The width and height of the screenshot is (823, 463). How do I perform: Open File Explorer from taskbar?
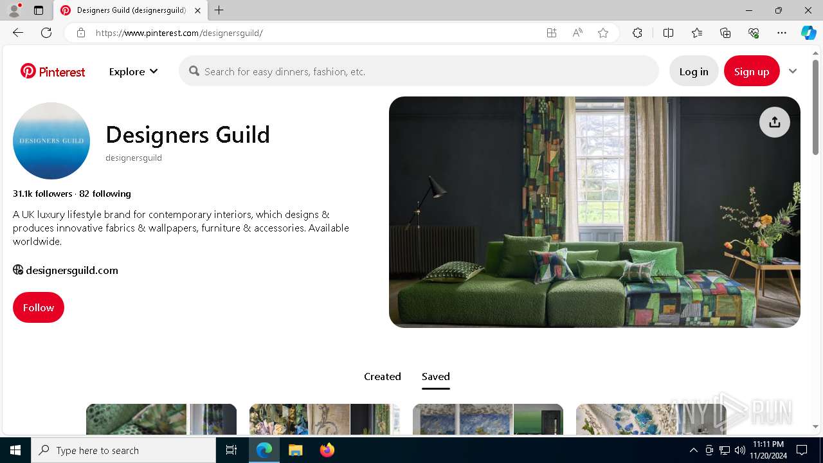pyautogui.click(x=295, y=450)
